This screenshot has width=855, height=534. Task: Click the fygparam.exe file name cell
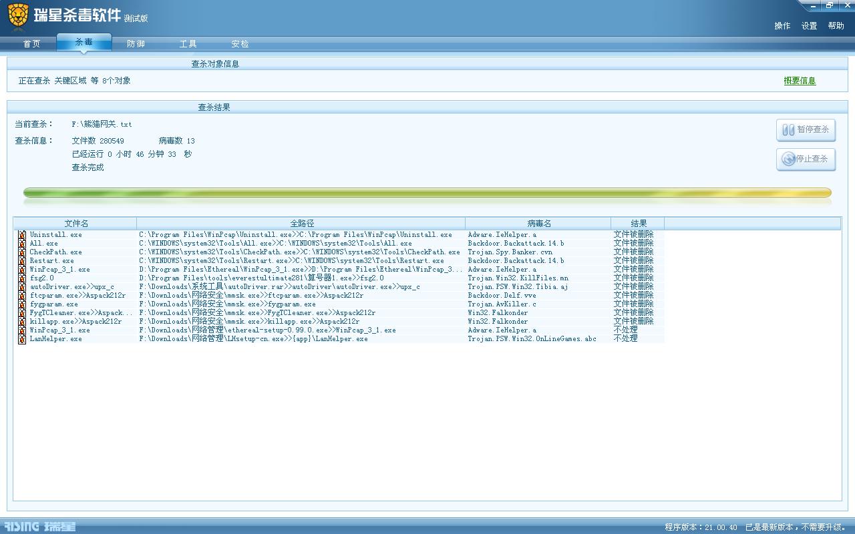[x=53, y=304]
